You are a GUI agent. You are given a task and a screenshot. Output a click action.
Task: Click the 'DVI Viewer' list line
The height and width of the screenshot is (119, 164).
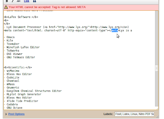13,54
